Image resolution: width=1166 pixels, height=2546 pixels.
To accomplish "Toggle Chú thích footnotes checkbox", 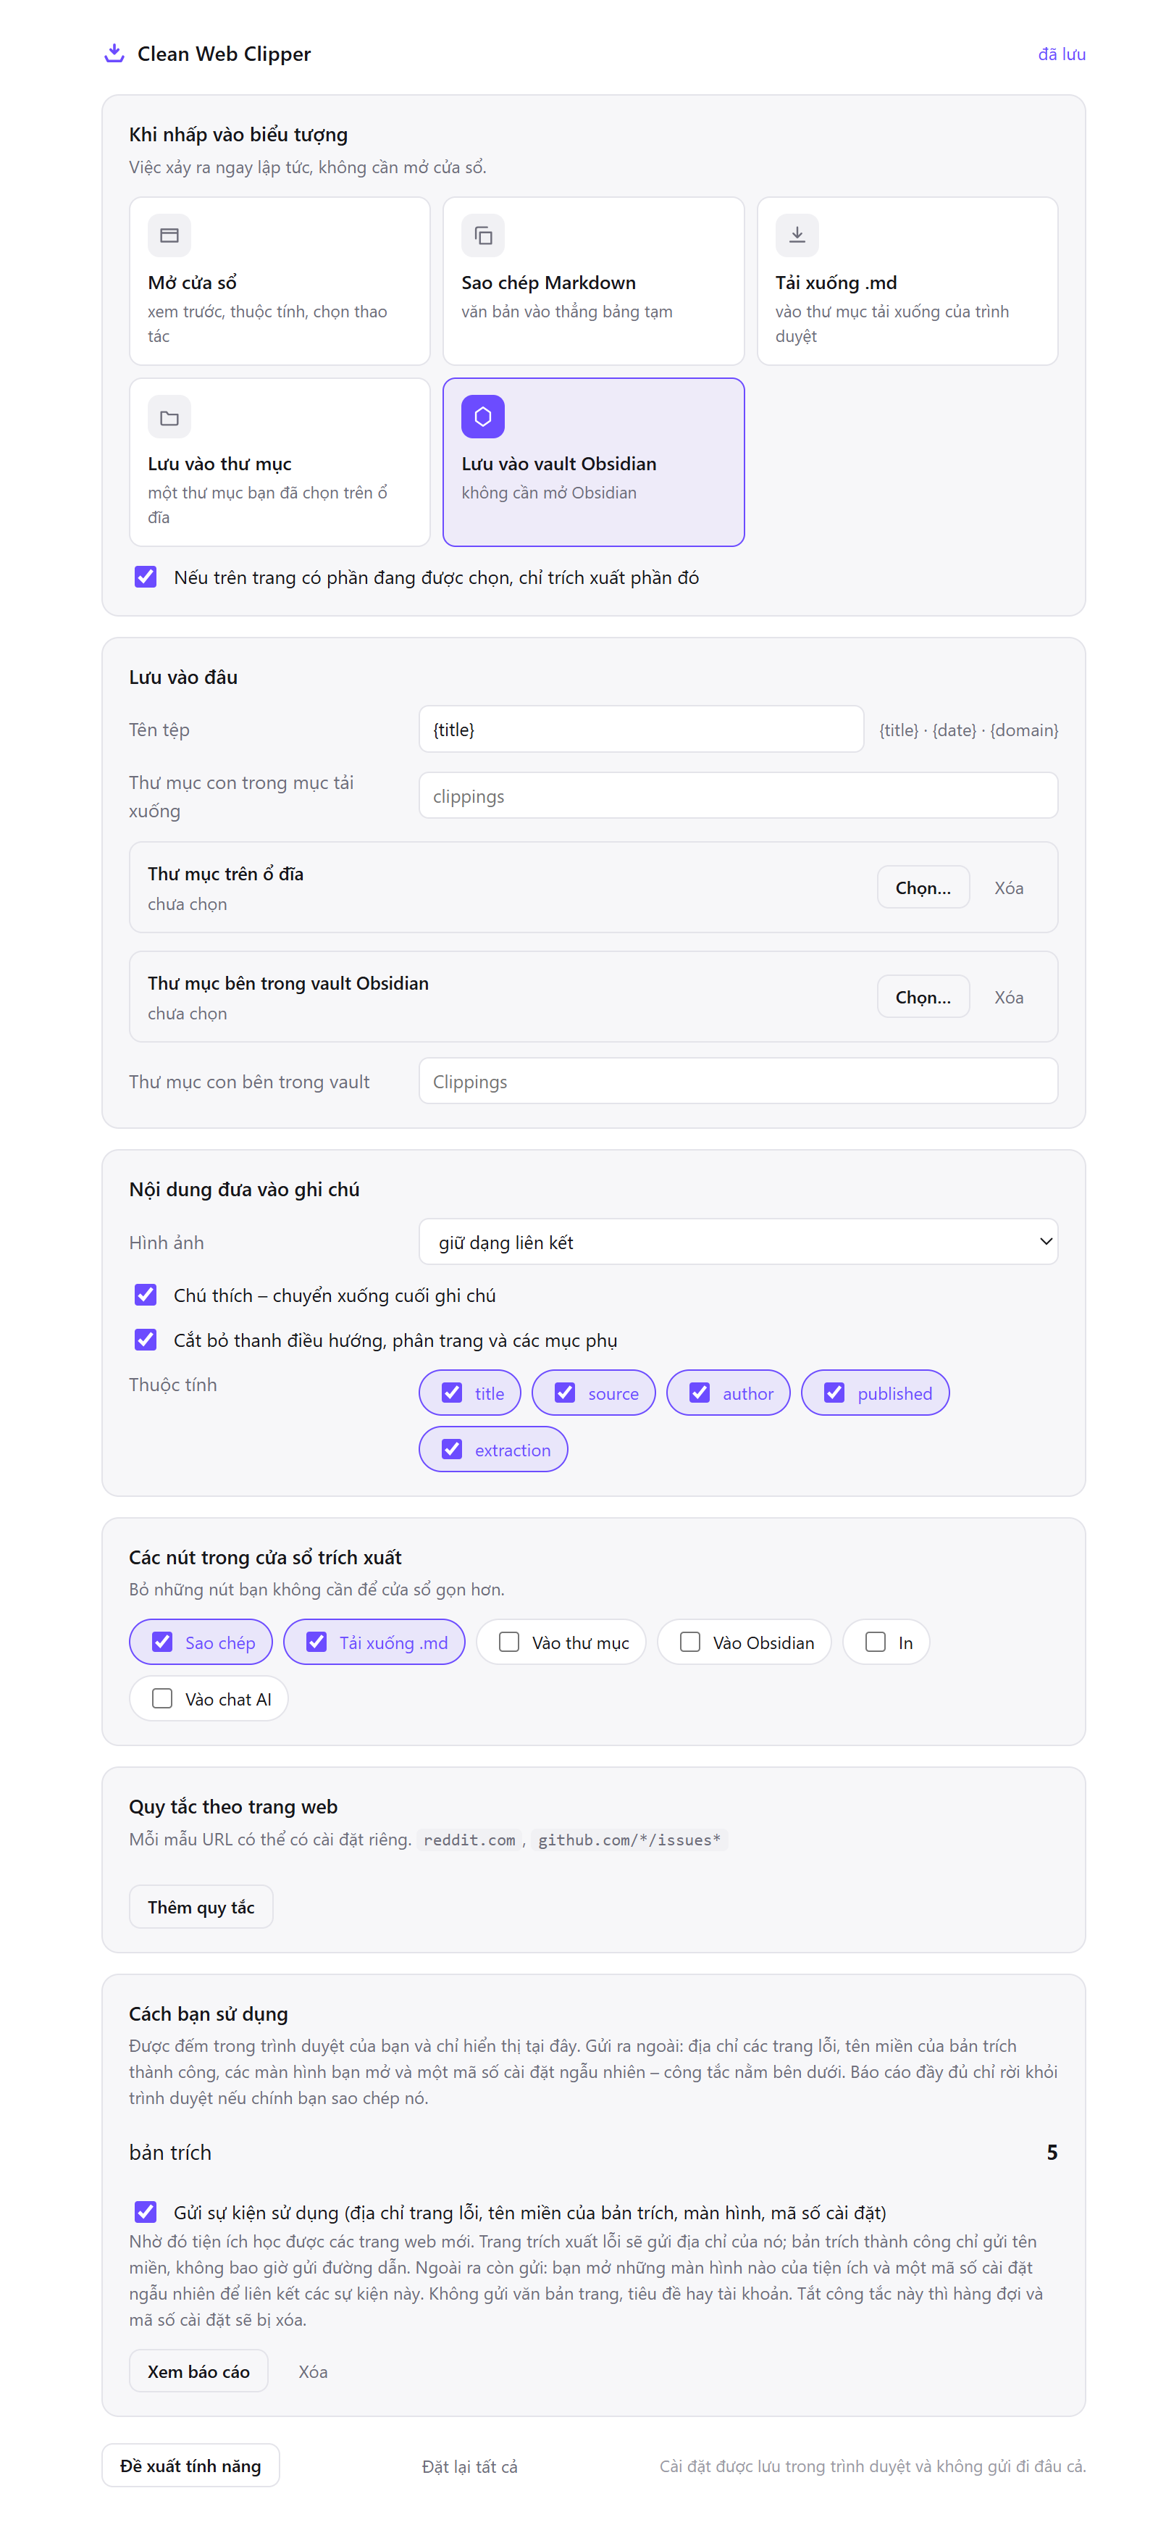I will point(146,1295).
